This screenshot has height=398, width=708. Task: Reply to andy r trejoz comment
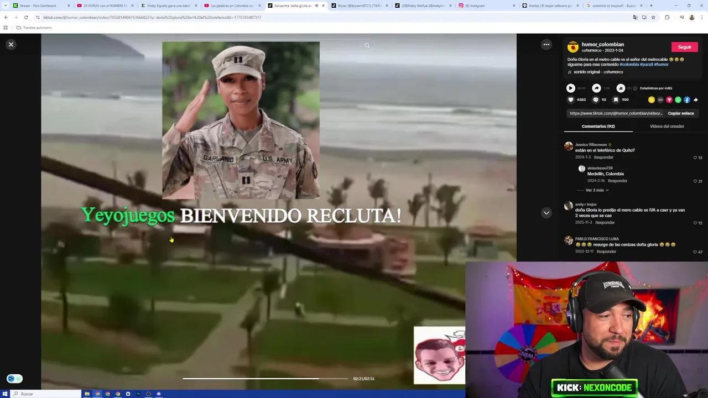(605, 223)
